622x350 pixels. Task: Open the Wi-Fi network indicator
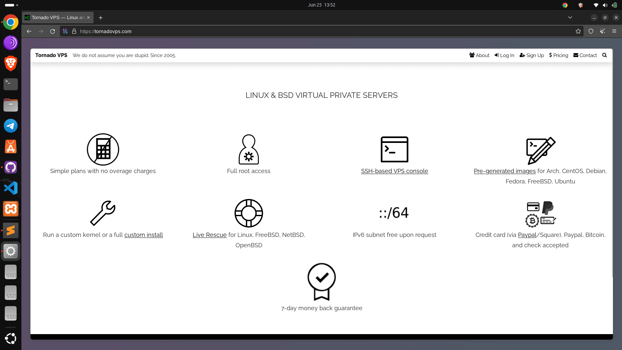[x=596, y=5]
